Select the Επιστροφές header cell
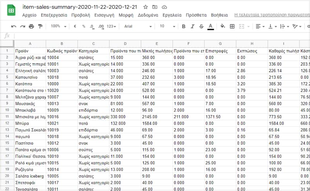310x191 pixels. pos(220,51)
